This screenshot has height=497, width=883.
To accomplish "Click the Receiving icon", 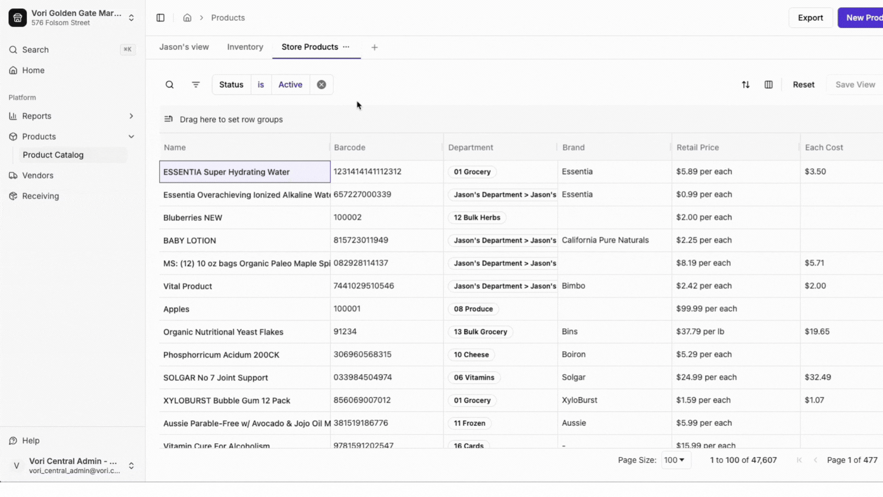I will click(x=13, y=196).
